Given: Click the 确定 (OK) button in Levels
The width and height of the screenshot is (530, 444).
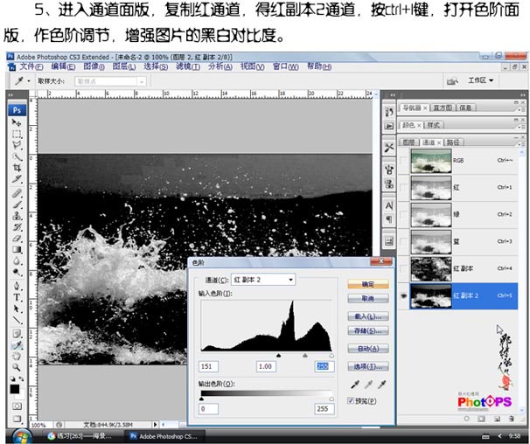Looking at the screenshot, I should coord(367,284).
